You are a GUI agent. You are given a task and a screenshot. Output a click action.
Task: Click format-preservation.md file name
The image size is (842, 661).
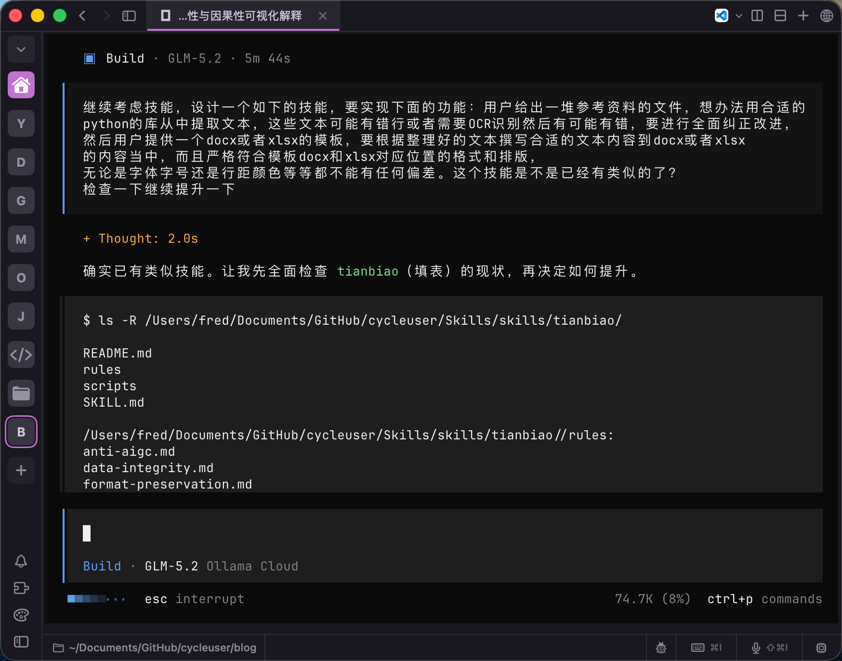tap(168, 484)
